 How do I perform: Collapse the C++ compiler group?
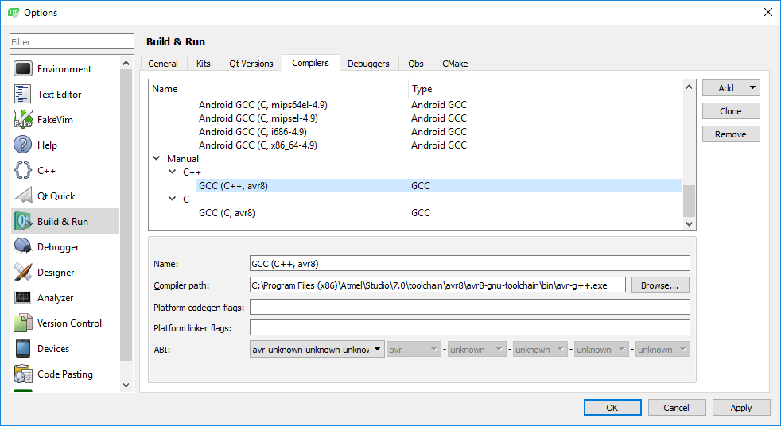pyautogui.click(x=173, y=172)
